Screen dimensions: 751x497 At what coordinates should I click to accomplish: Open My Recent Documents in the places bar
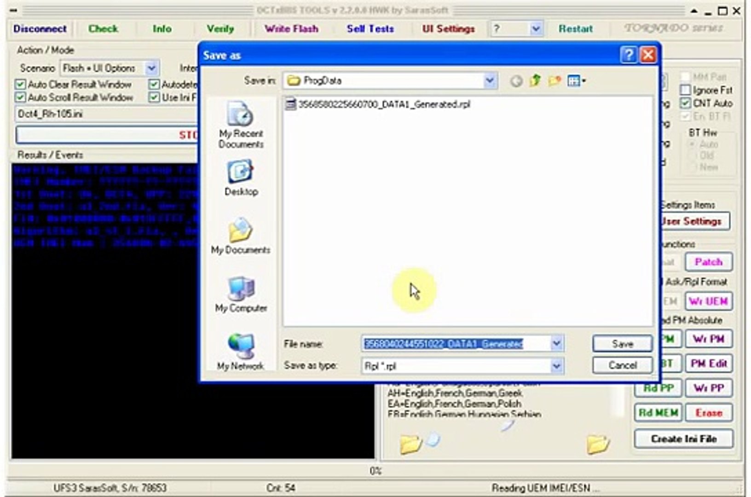[x=241, y=125]
